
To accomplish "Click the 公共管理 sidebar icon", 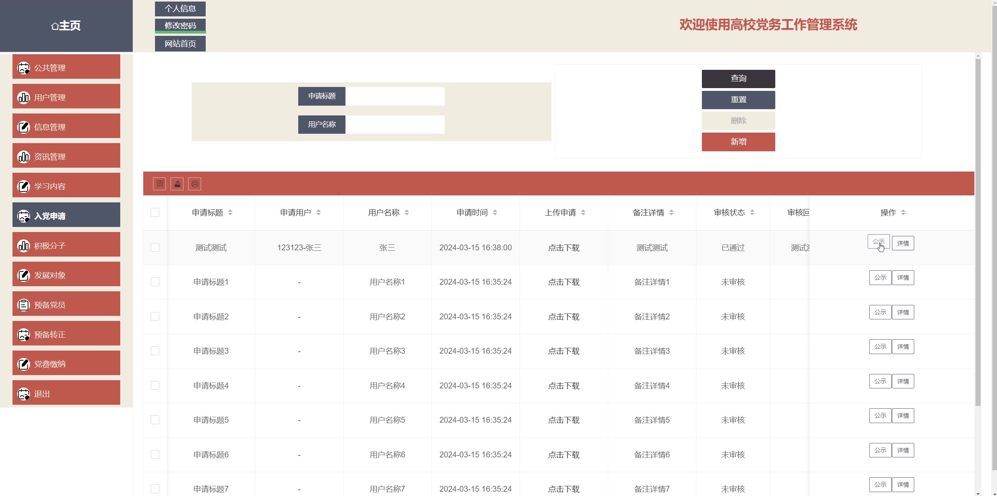I will click(x=23, y=68).
